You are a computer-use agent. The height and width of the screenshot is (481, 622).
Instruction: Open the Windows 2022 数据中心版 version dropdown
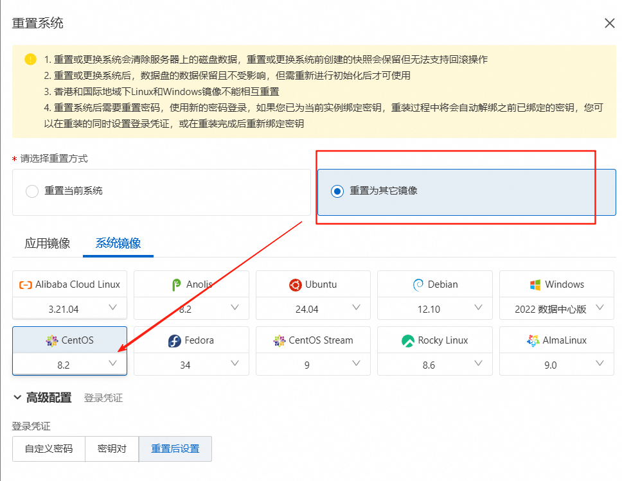point(556,308)
